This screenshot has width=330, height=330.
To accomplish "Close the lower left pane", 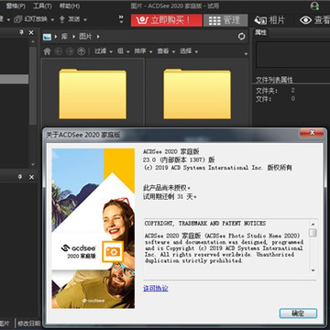I will click(x=31, y=177).
